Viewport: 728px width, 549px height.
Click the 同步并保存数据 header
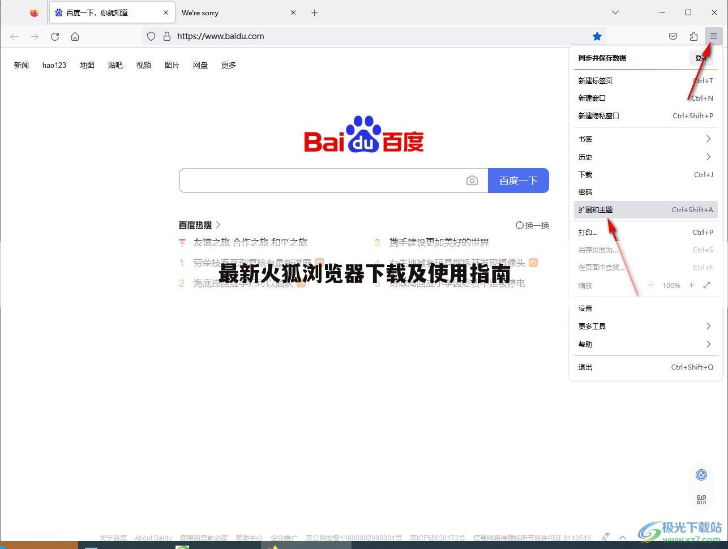click(602, 58)
